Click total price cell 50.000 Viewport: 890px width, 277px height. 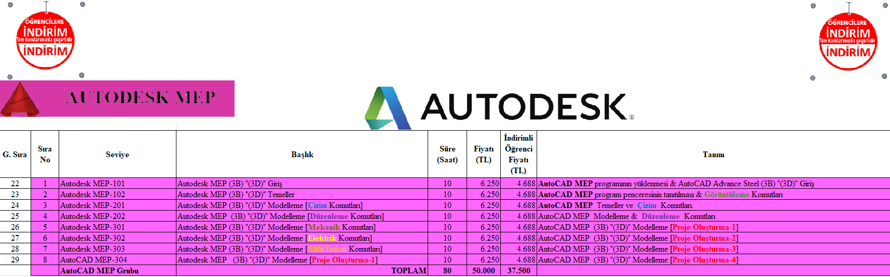click(484, 271)
